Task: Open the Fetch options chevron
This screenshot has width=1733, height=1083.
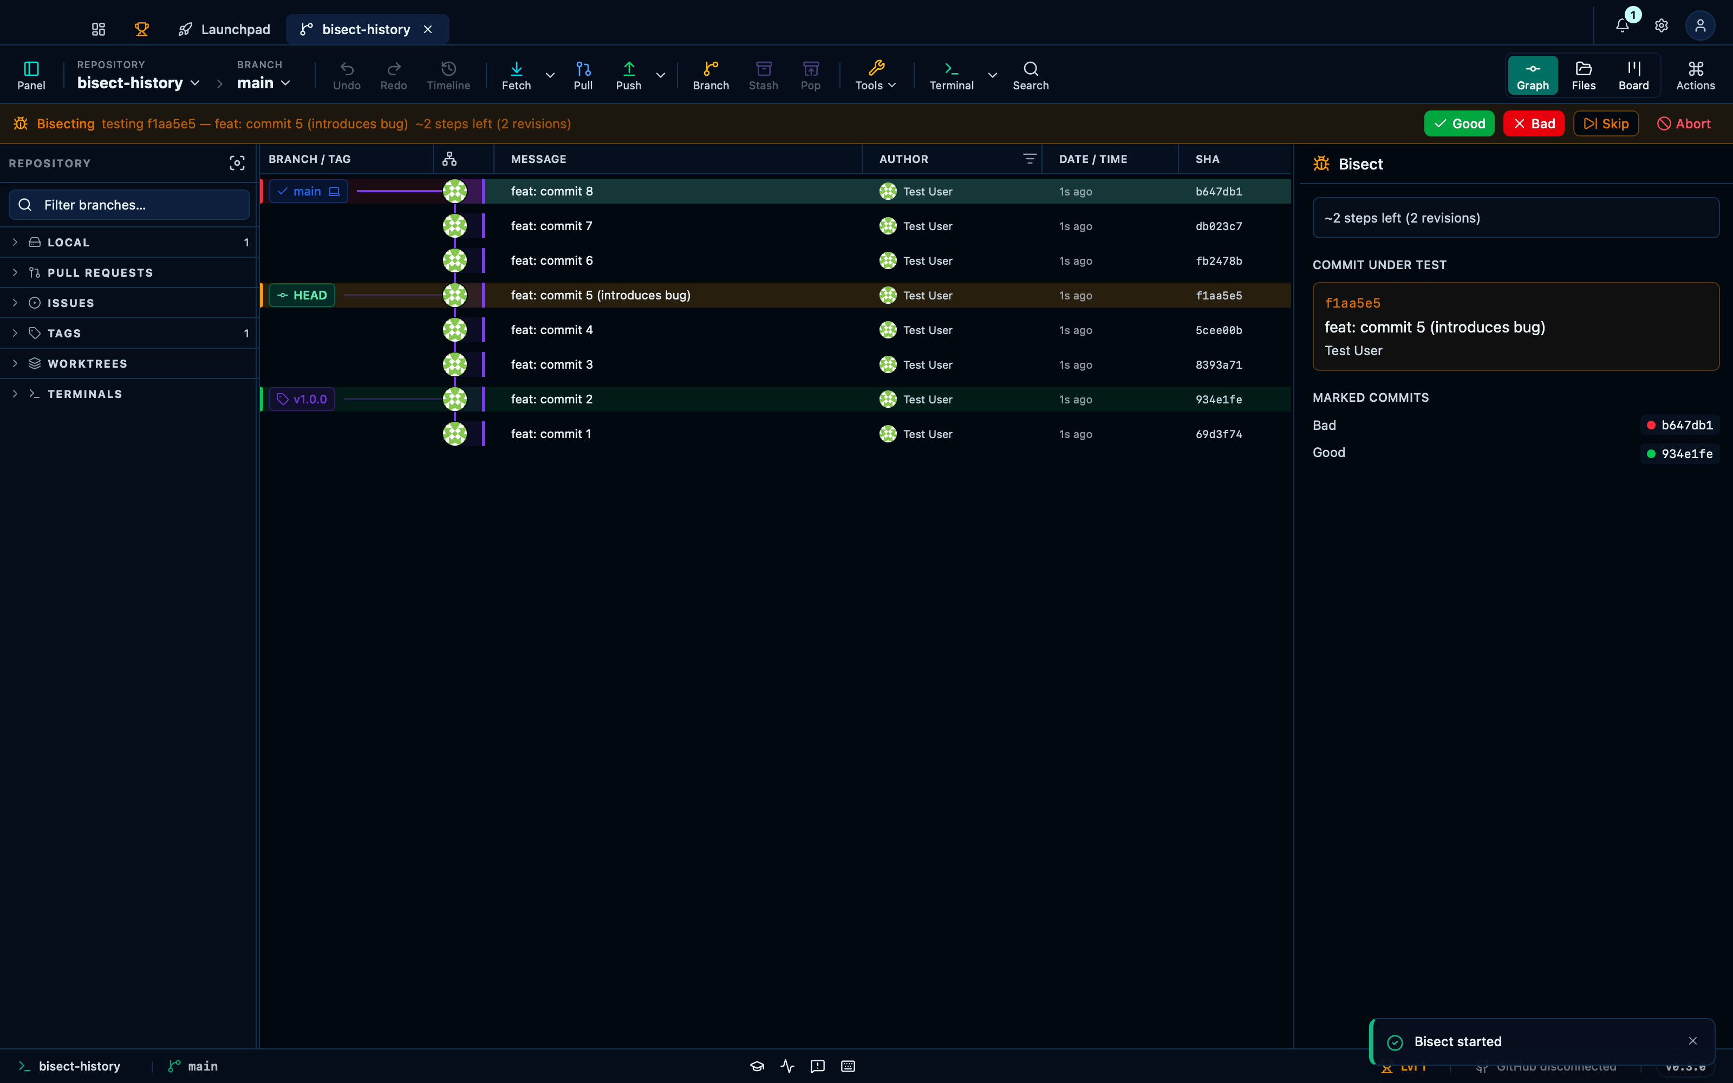Action: [550, 75]
